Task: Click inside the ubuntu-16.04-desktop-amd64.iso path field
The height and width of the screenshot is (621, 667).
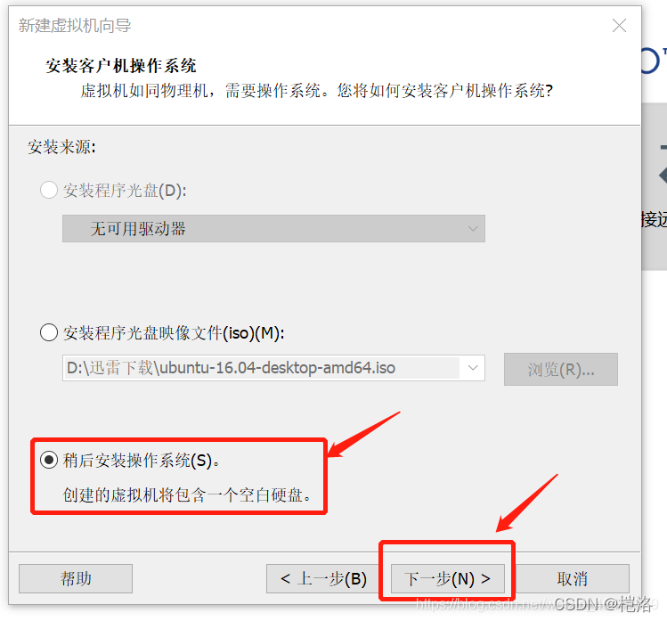Action: 261,368
